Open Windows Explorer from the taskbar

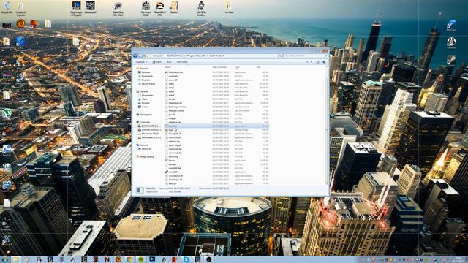pos(16,259)
